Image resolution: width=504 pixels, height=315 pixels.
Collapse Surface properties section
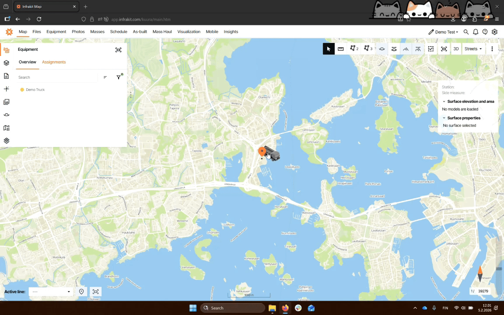coord(444,118)
